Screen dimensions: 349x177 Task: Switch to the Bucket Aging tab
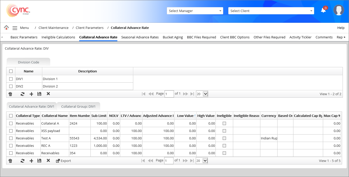click(173, 37)
